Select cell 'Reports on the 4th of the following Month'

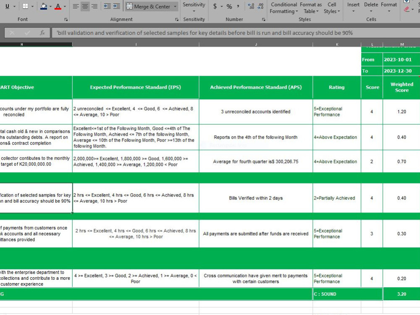point(256,137)
